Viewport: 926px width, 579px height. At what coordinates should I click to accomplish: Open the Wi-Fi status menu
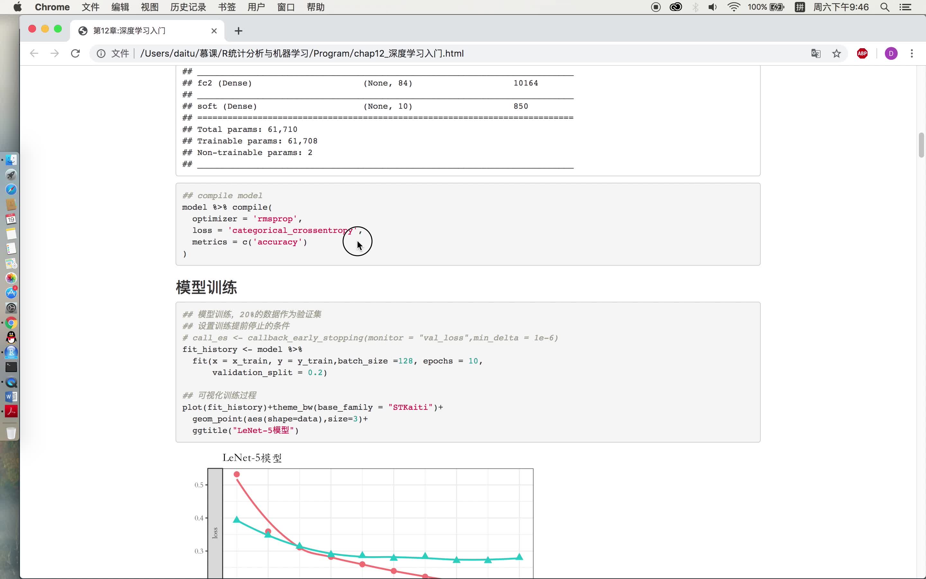[733, 7]
